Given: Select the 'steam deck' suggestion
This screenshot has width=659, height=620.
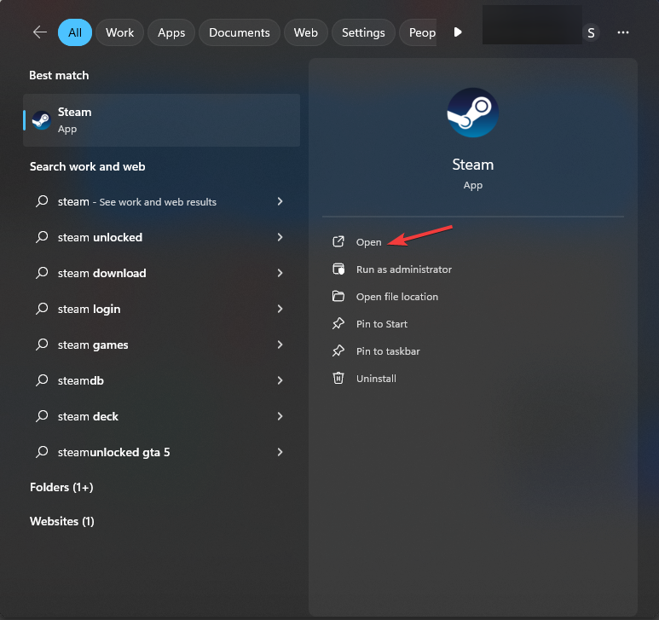Looking at the screenshot, I should pos(162,416).
